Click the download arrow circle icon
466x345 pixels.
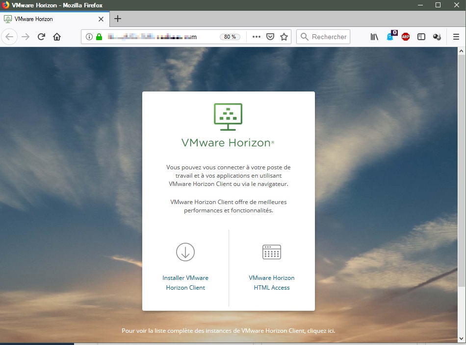(x=185, y=252)
